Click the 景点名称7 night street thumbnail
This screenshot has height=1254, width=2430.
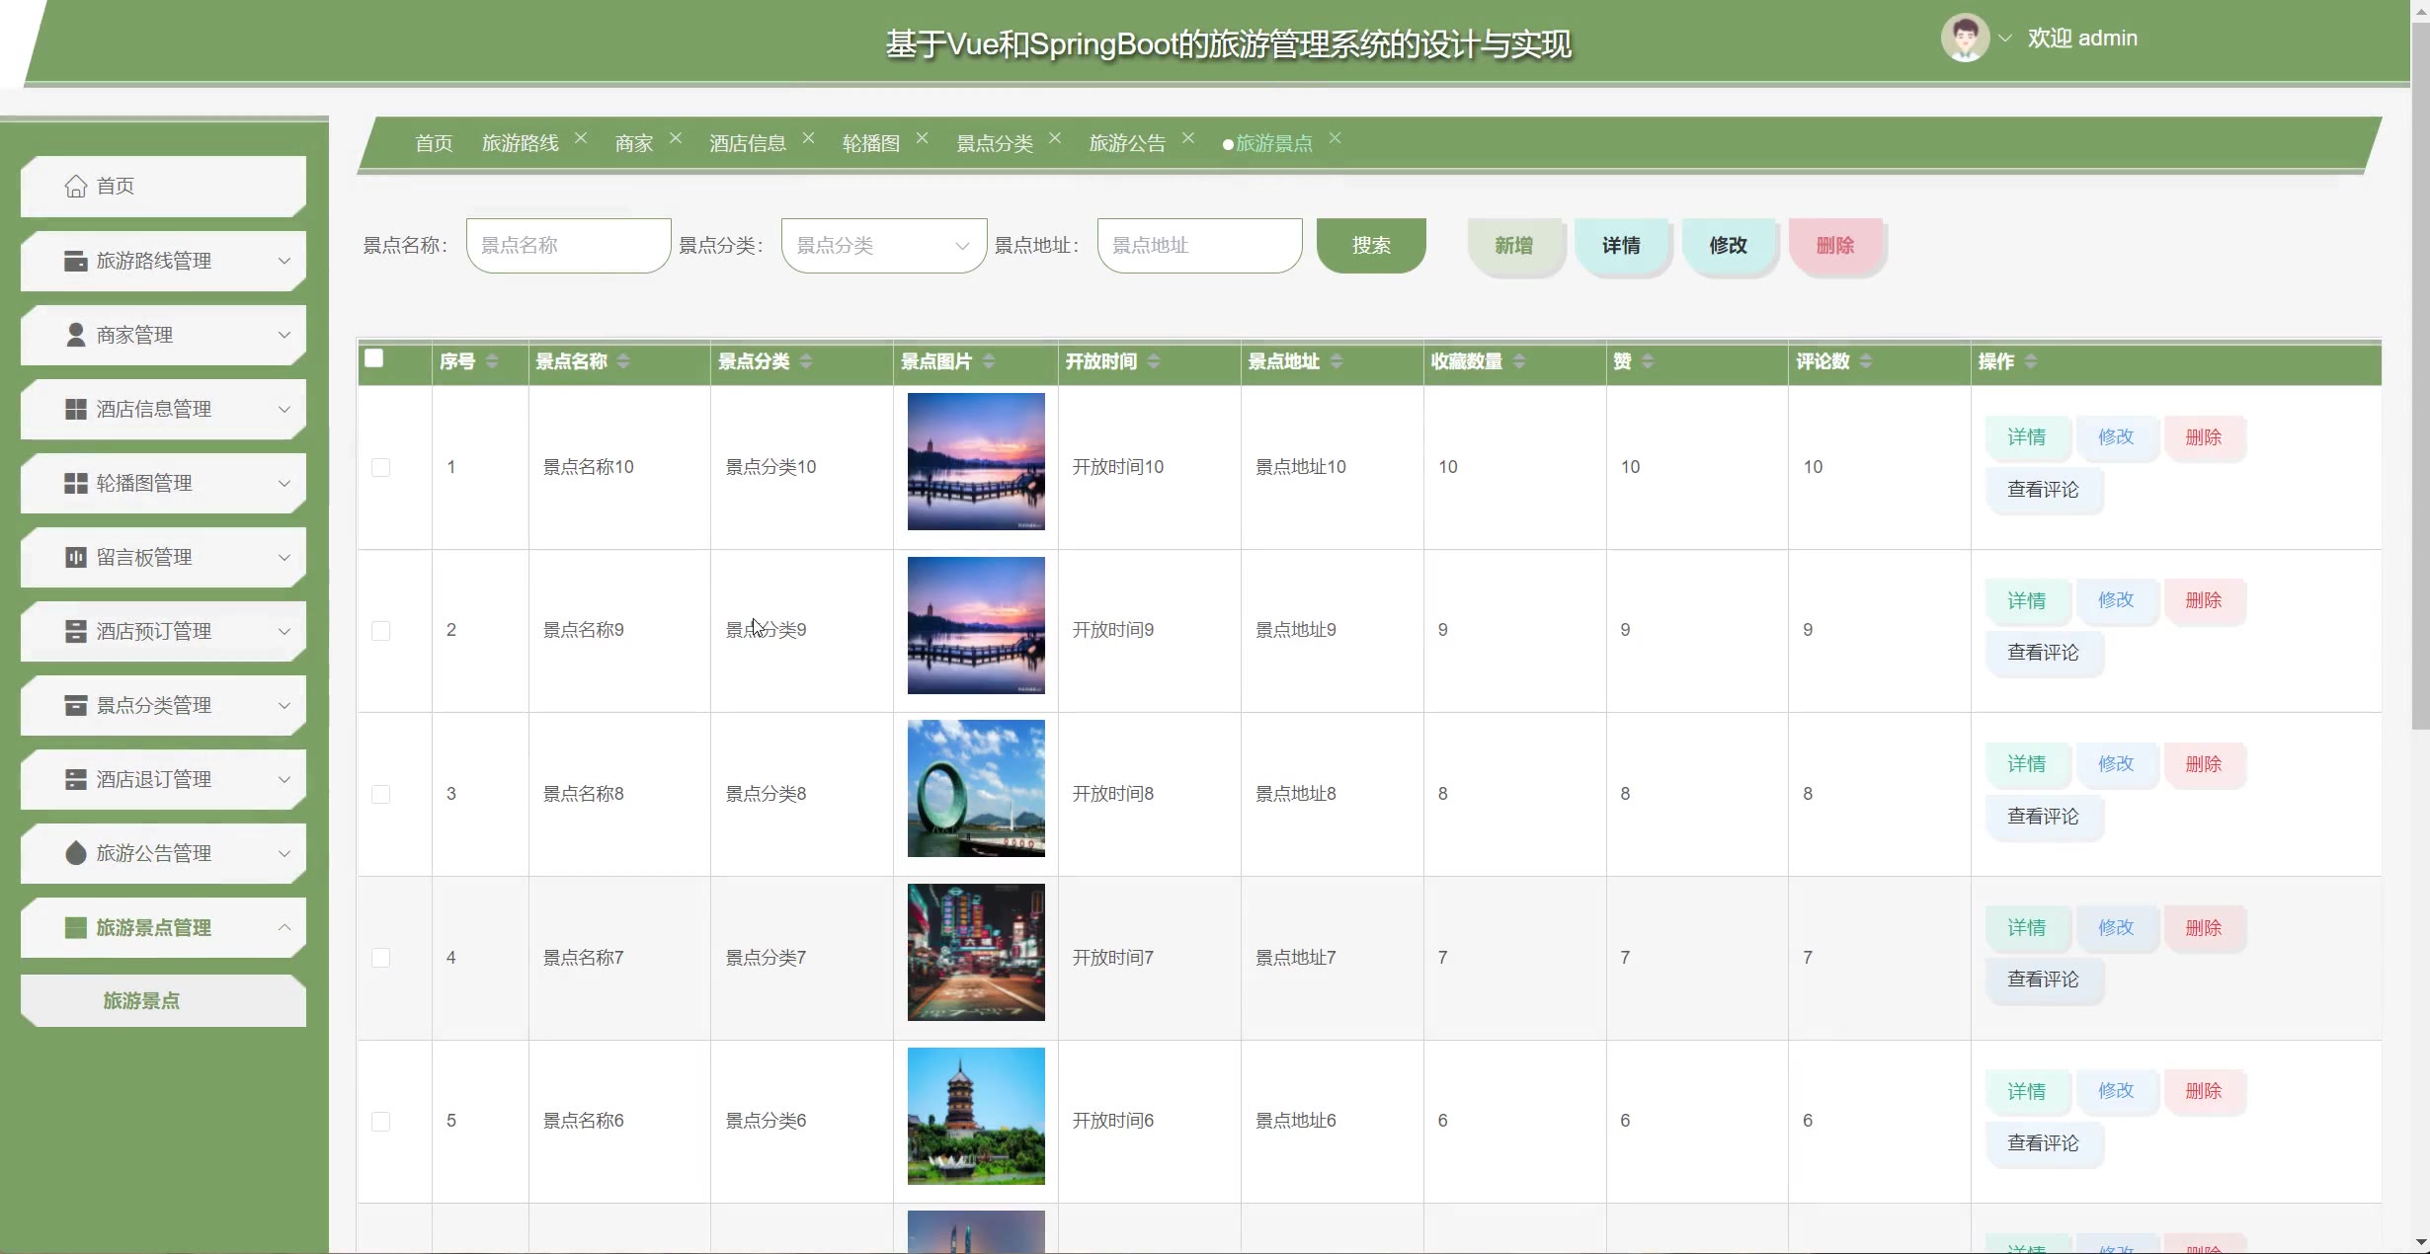975,952
